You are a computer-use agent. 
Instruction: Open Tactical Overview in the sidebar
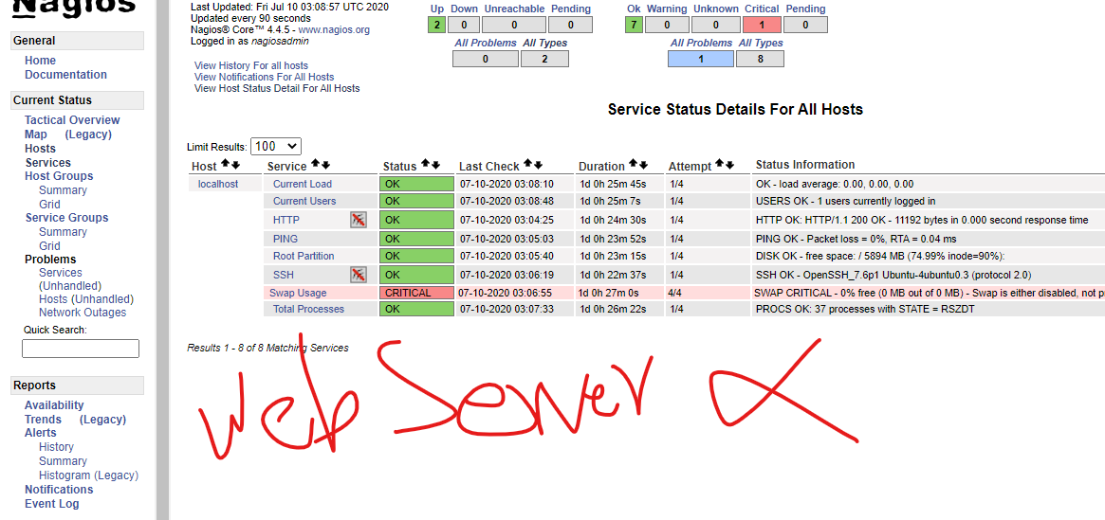tap(72, 120)
